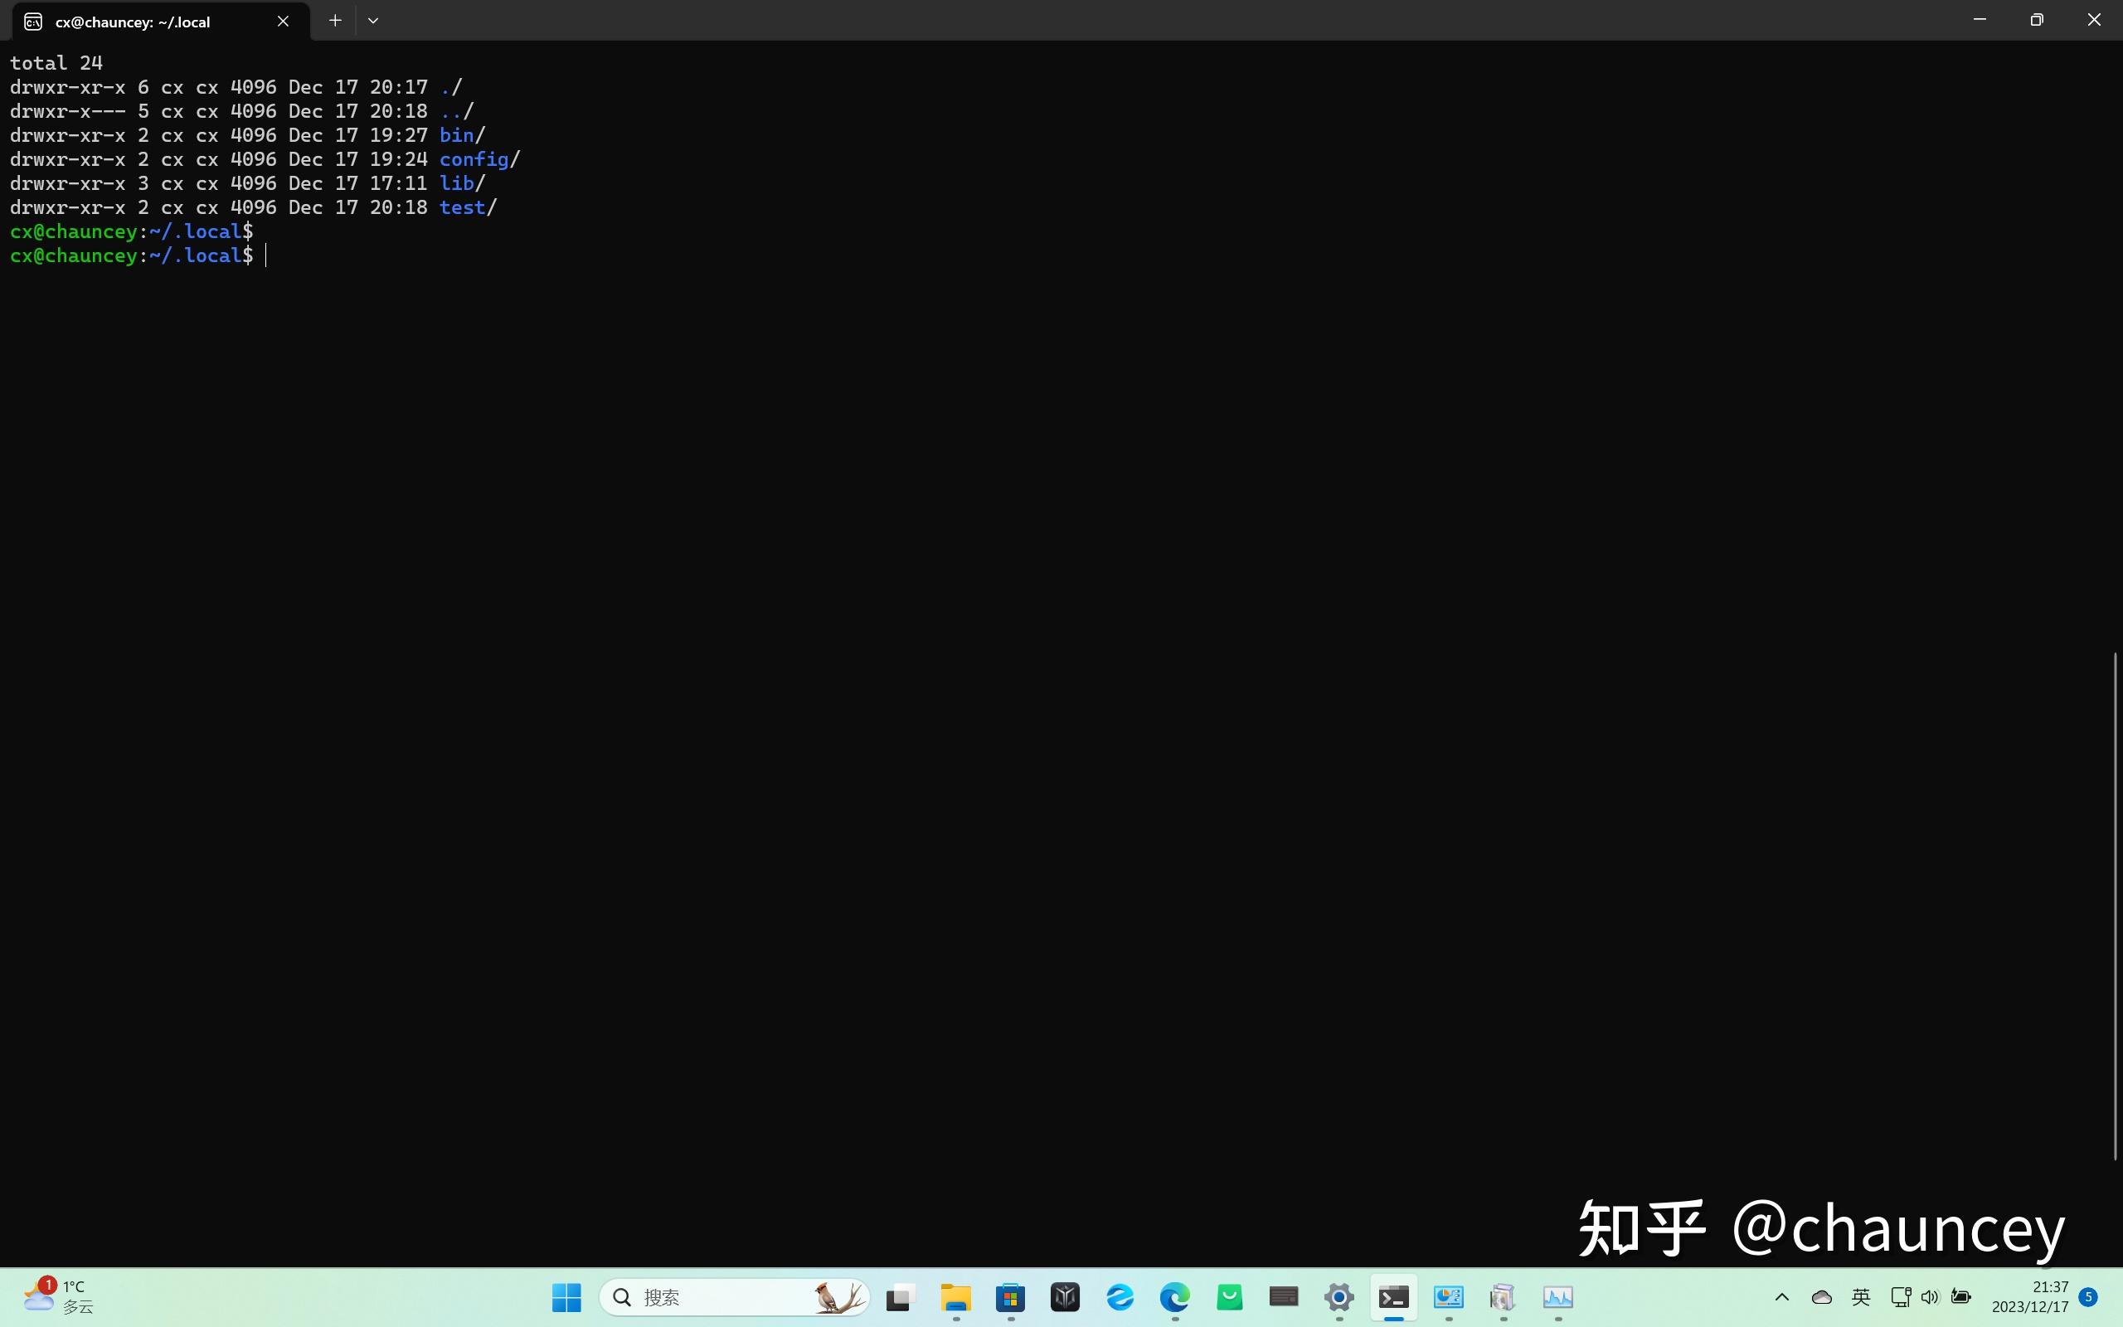Viewport: 2123px width, 1327px height.
Task: Open Settings gear in taskbar
Action: [x=1338, y=1296]
